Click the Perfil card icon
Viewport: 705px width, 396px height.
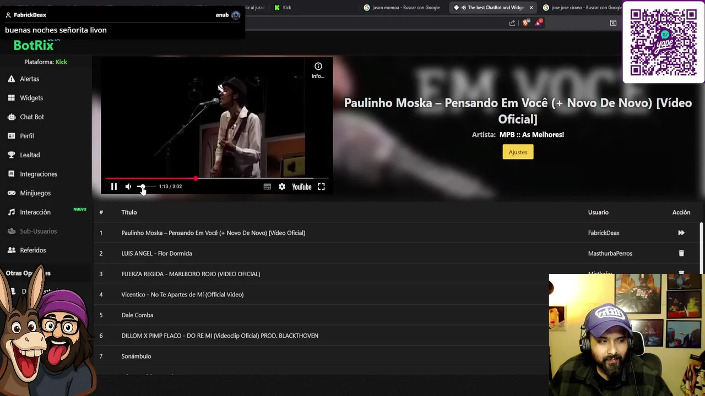(x=11, y=136)
